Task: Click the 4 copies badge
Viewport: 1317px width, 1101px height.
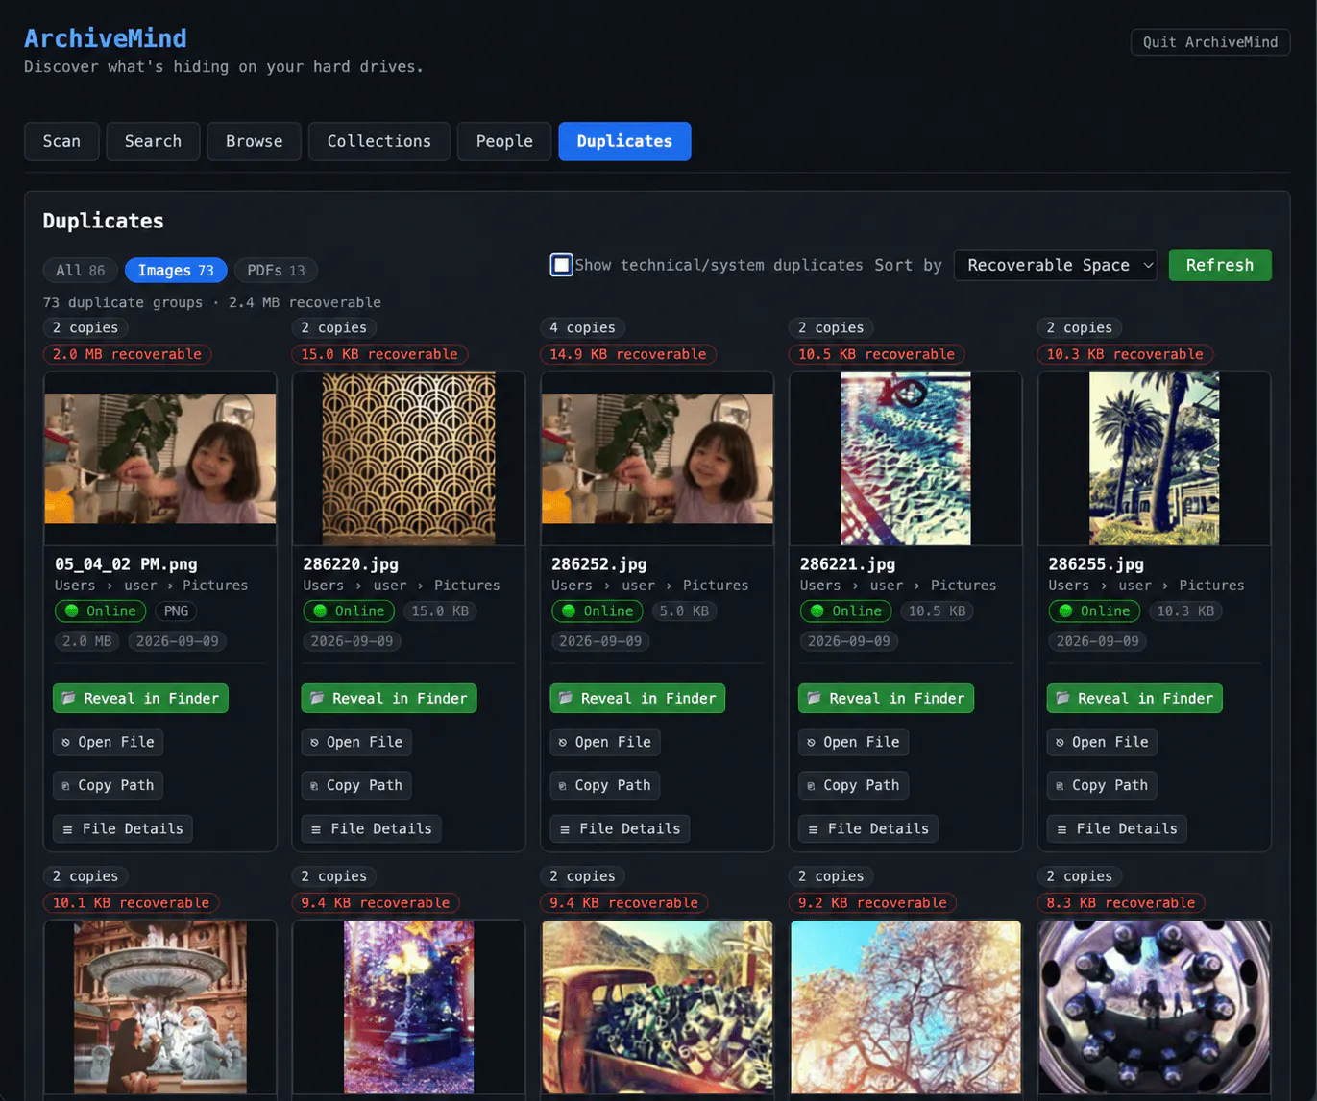Action: pos(582,327)
